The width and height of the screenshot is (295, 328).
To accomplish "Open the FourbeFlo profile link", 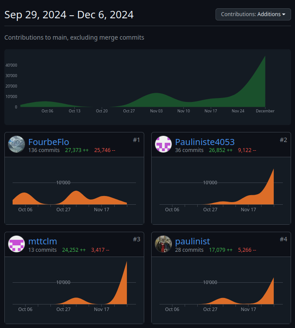I will (x=49, y=142).
